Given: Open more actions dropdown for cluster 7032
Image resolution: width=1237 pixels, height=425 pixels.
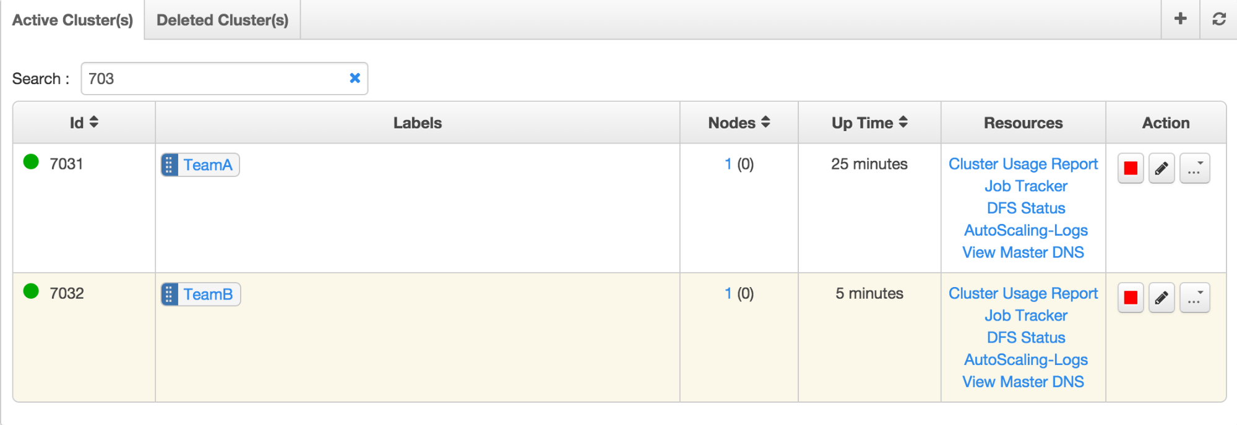Looking at the screenshot, I should 1194,298.
